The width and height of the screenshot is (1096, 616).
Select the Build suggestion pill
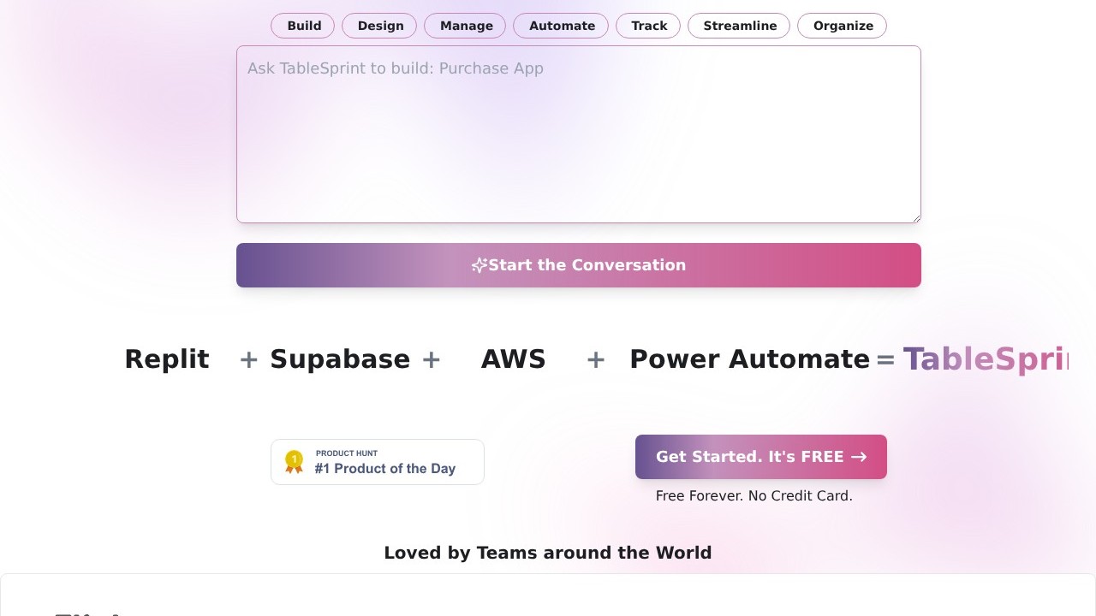pos(303,26)
